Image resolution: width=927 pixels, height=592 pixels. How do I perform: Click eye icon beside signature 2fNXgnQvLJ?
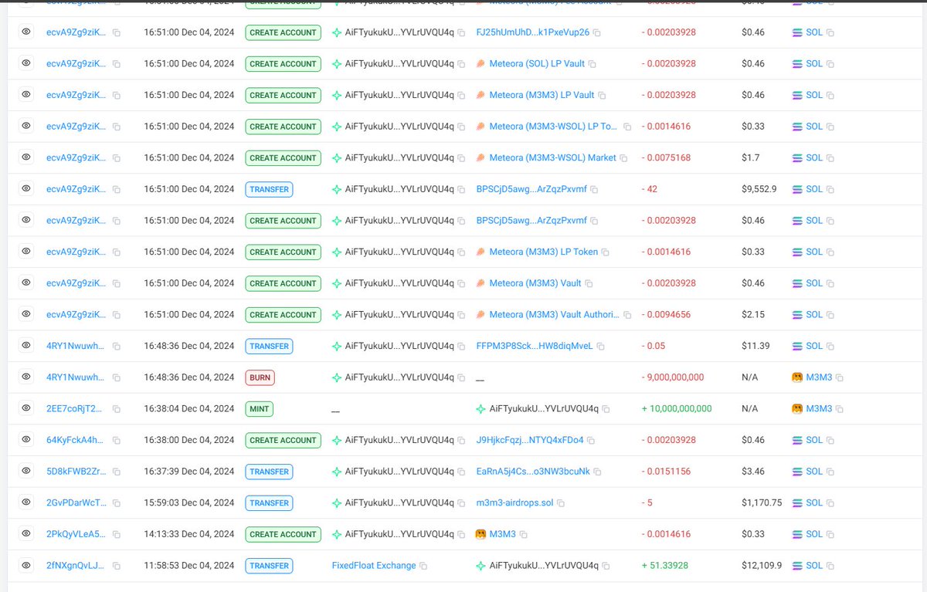point(25,565)
